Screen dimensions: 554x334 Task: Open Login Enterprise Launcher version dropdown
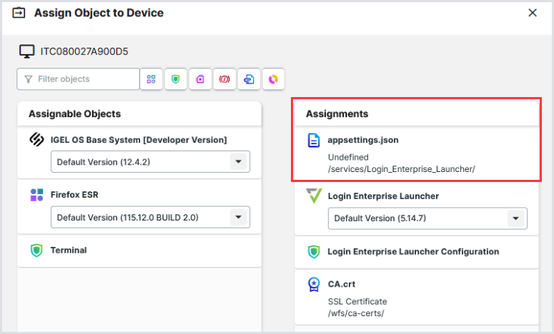click(515, 218)
